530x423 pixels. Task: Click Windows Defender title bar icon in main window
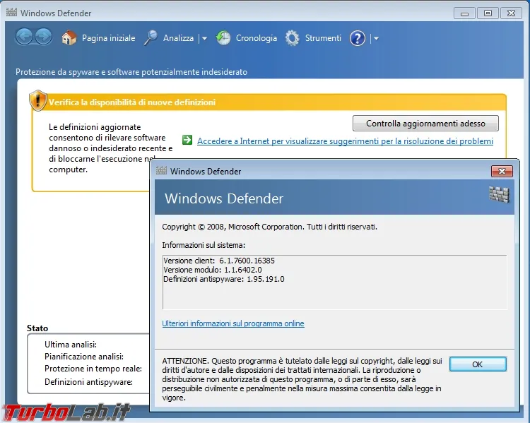11,13
